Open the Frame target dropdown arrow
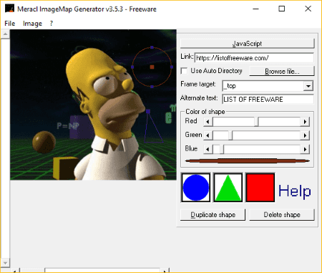 tap(308, 86)
